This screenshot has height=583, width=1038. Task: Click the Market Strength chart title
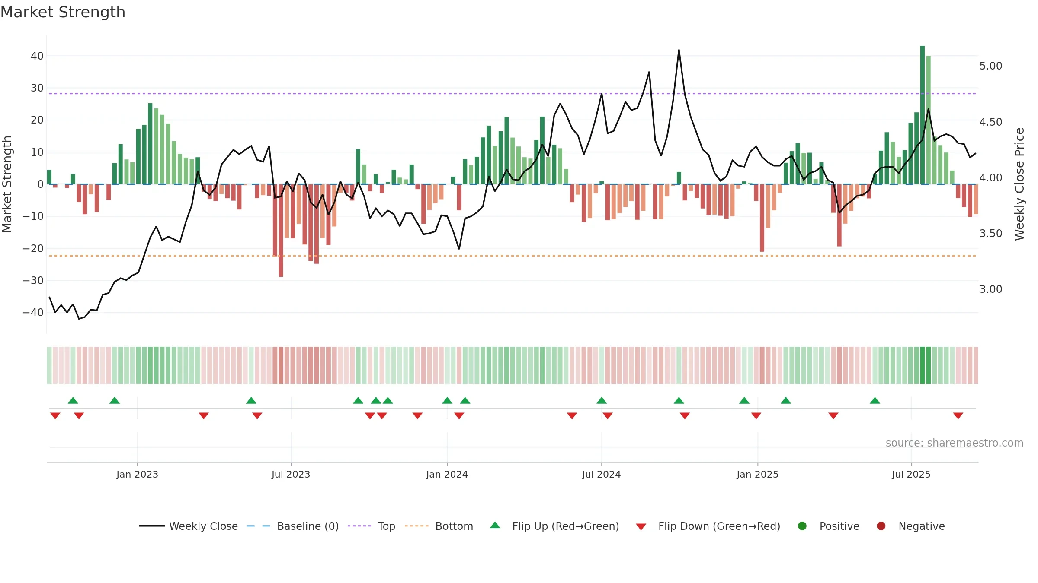coord(63,12)
